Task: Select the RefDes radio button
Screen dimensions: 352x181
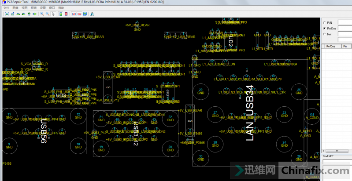Action: (324, 29)
